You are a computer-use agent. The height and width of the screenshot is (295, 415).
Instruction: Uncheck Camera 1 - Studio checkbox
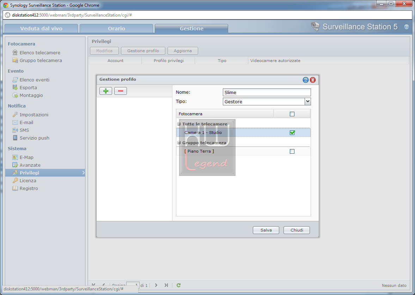coord(292,133)
